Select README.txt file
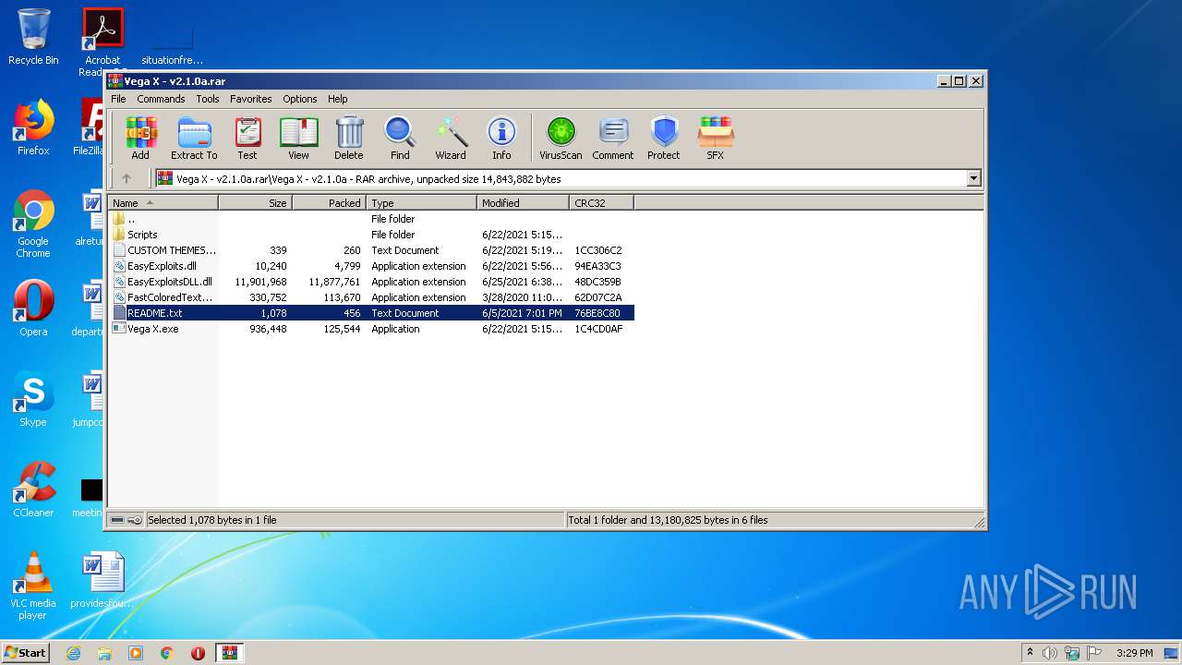This screenshot has height=665, width=1182. [371, 313]
